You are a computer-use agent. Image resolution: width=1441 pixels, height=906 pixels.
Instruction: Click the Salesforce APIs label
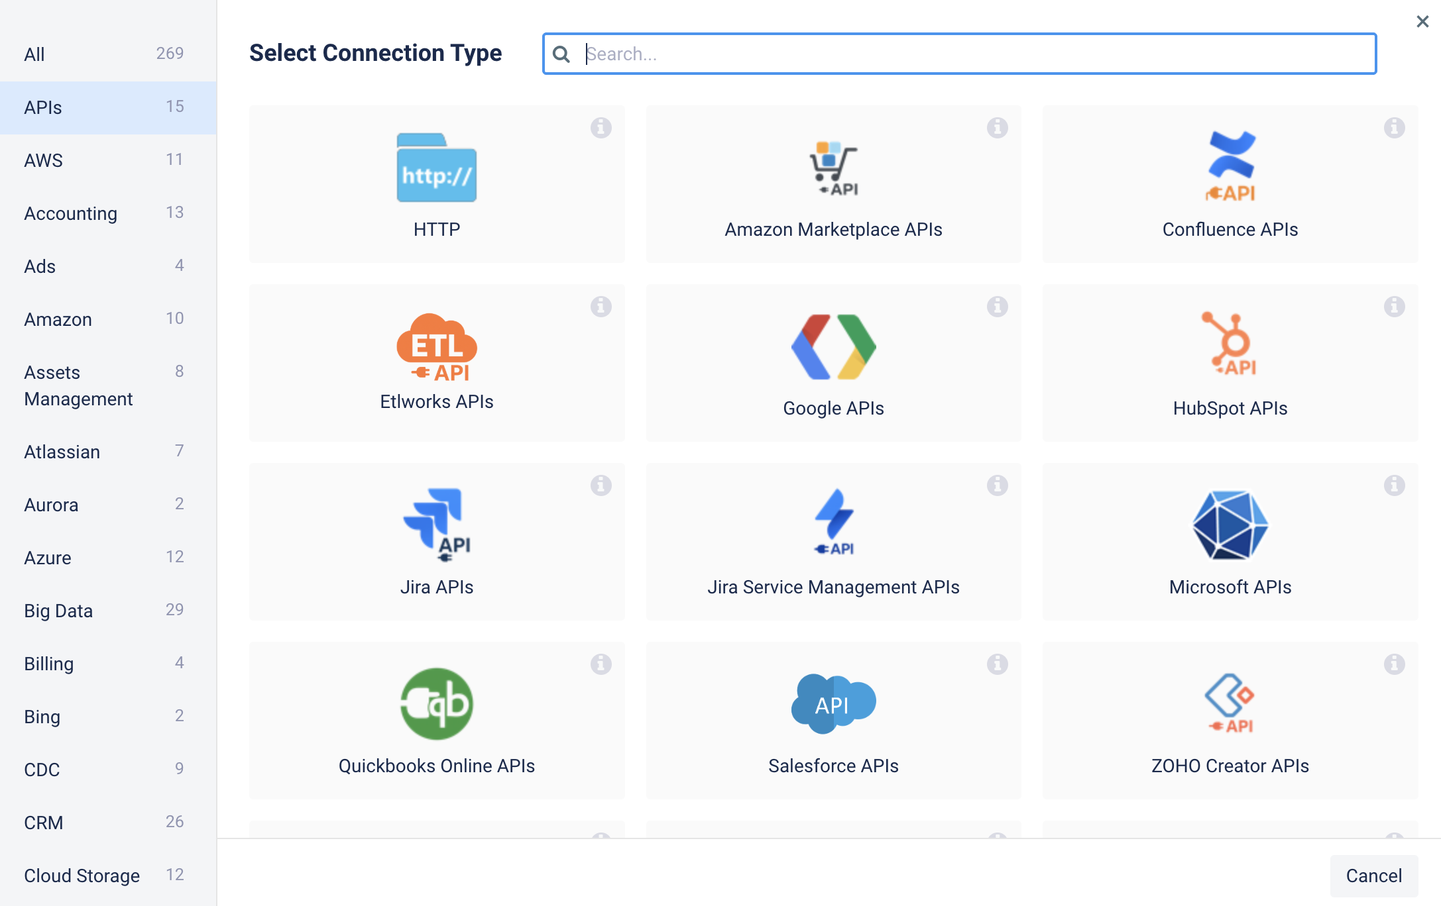(833, 766)
